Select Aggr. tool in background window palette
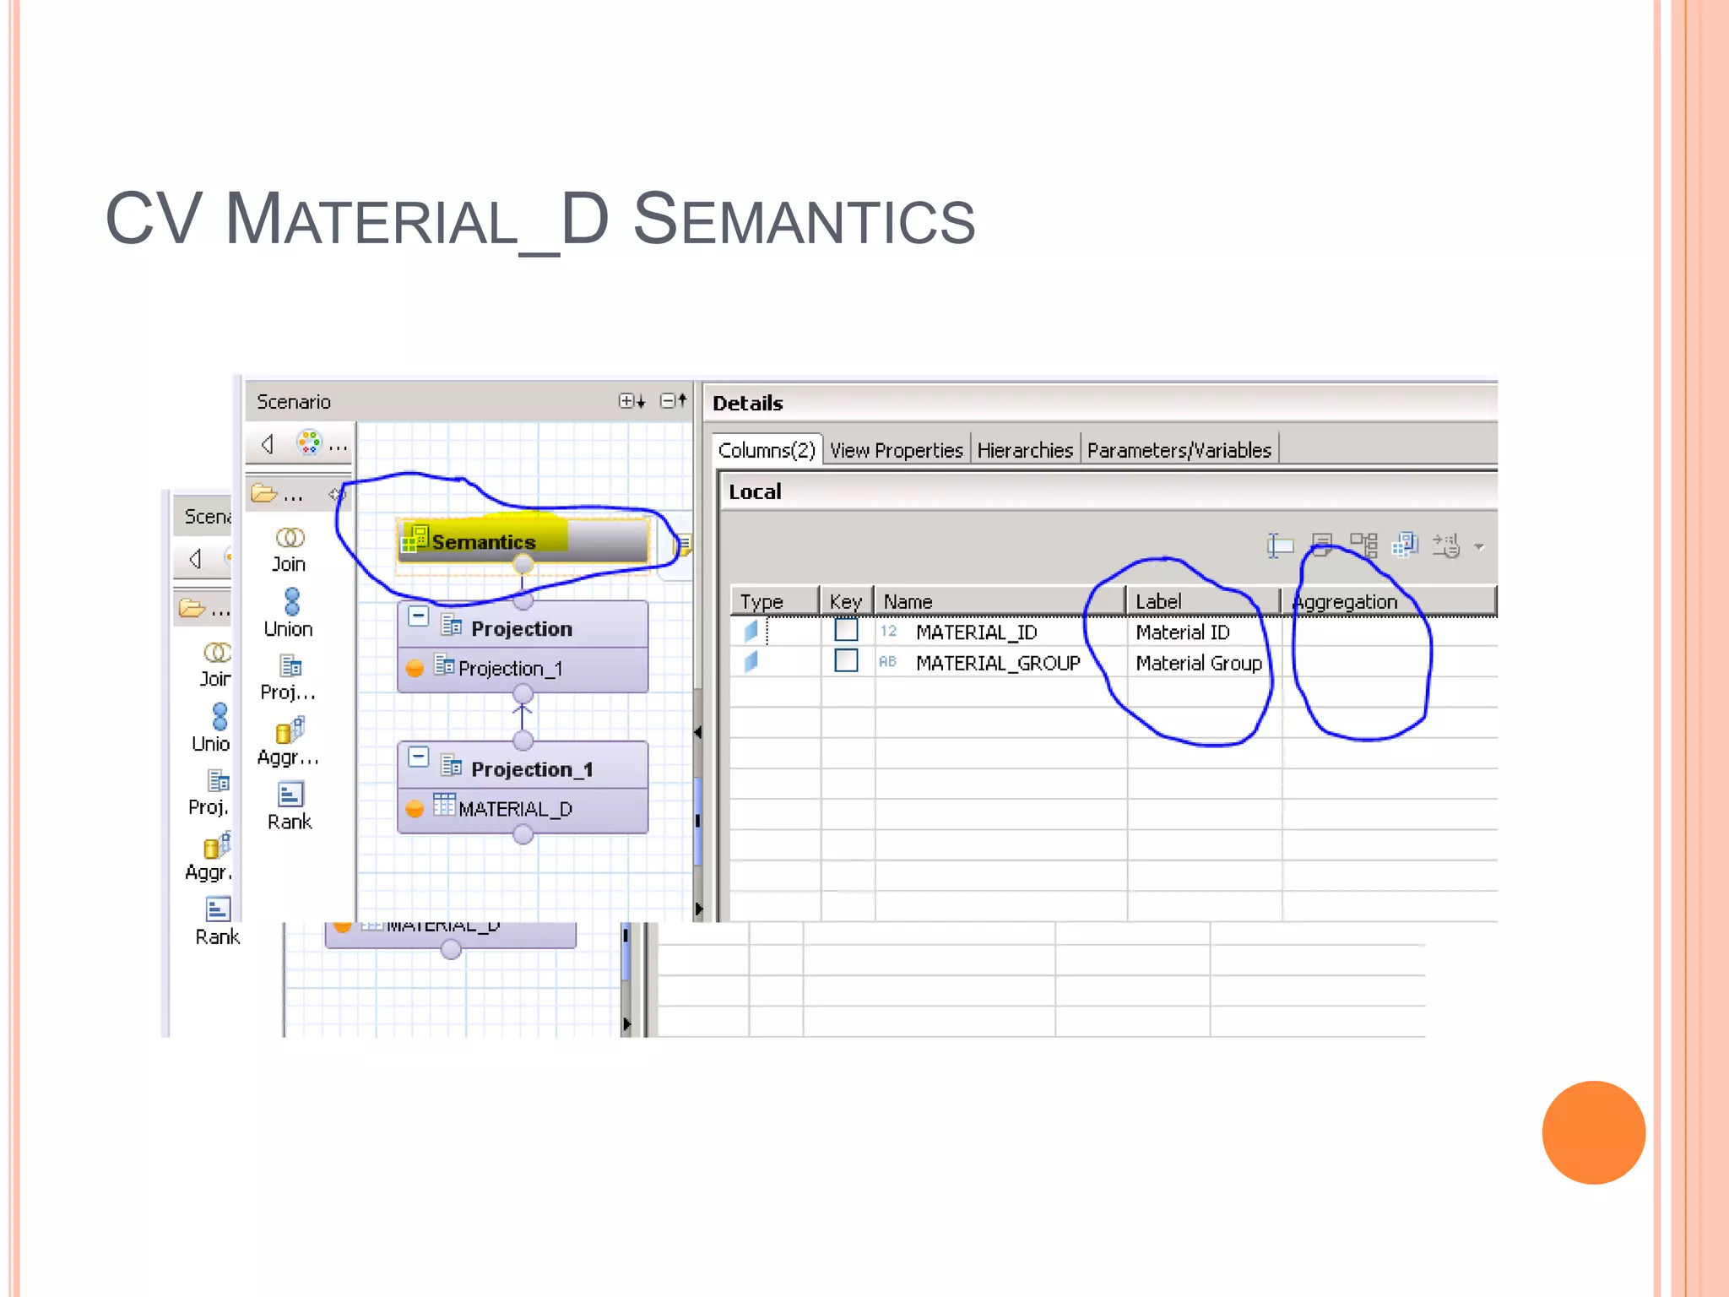Viewport: 1729px width, 1297px height. [x=209, y=858]
